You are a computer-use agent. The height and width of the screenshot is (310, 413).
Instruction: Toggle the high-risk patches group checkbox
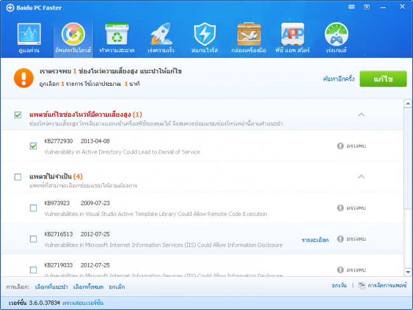click(18, 115)
